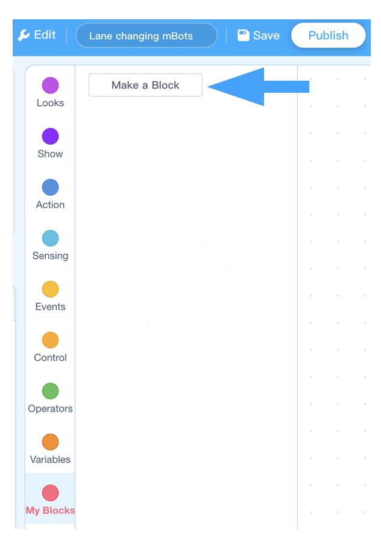The width and height of the screenshot is (381, 547).
Task: Switch to the Variables label tab
Action: (x=50, y=460)
